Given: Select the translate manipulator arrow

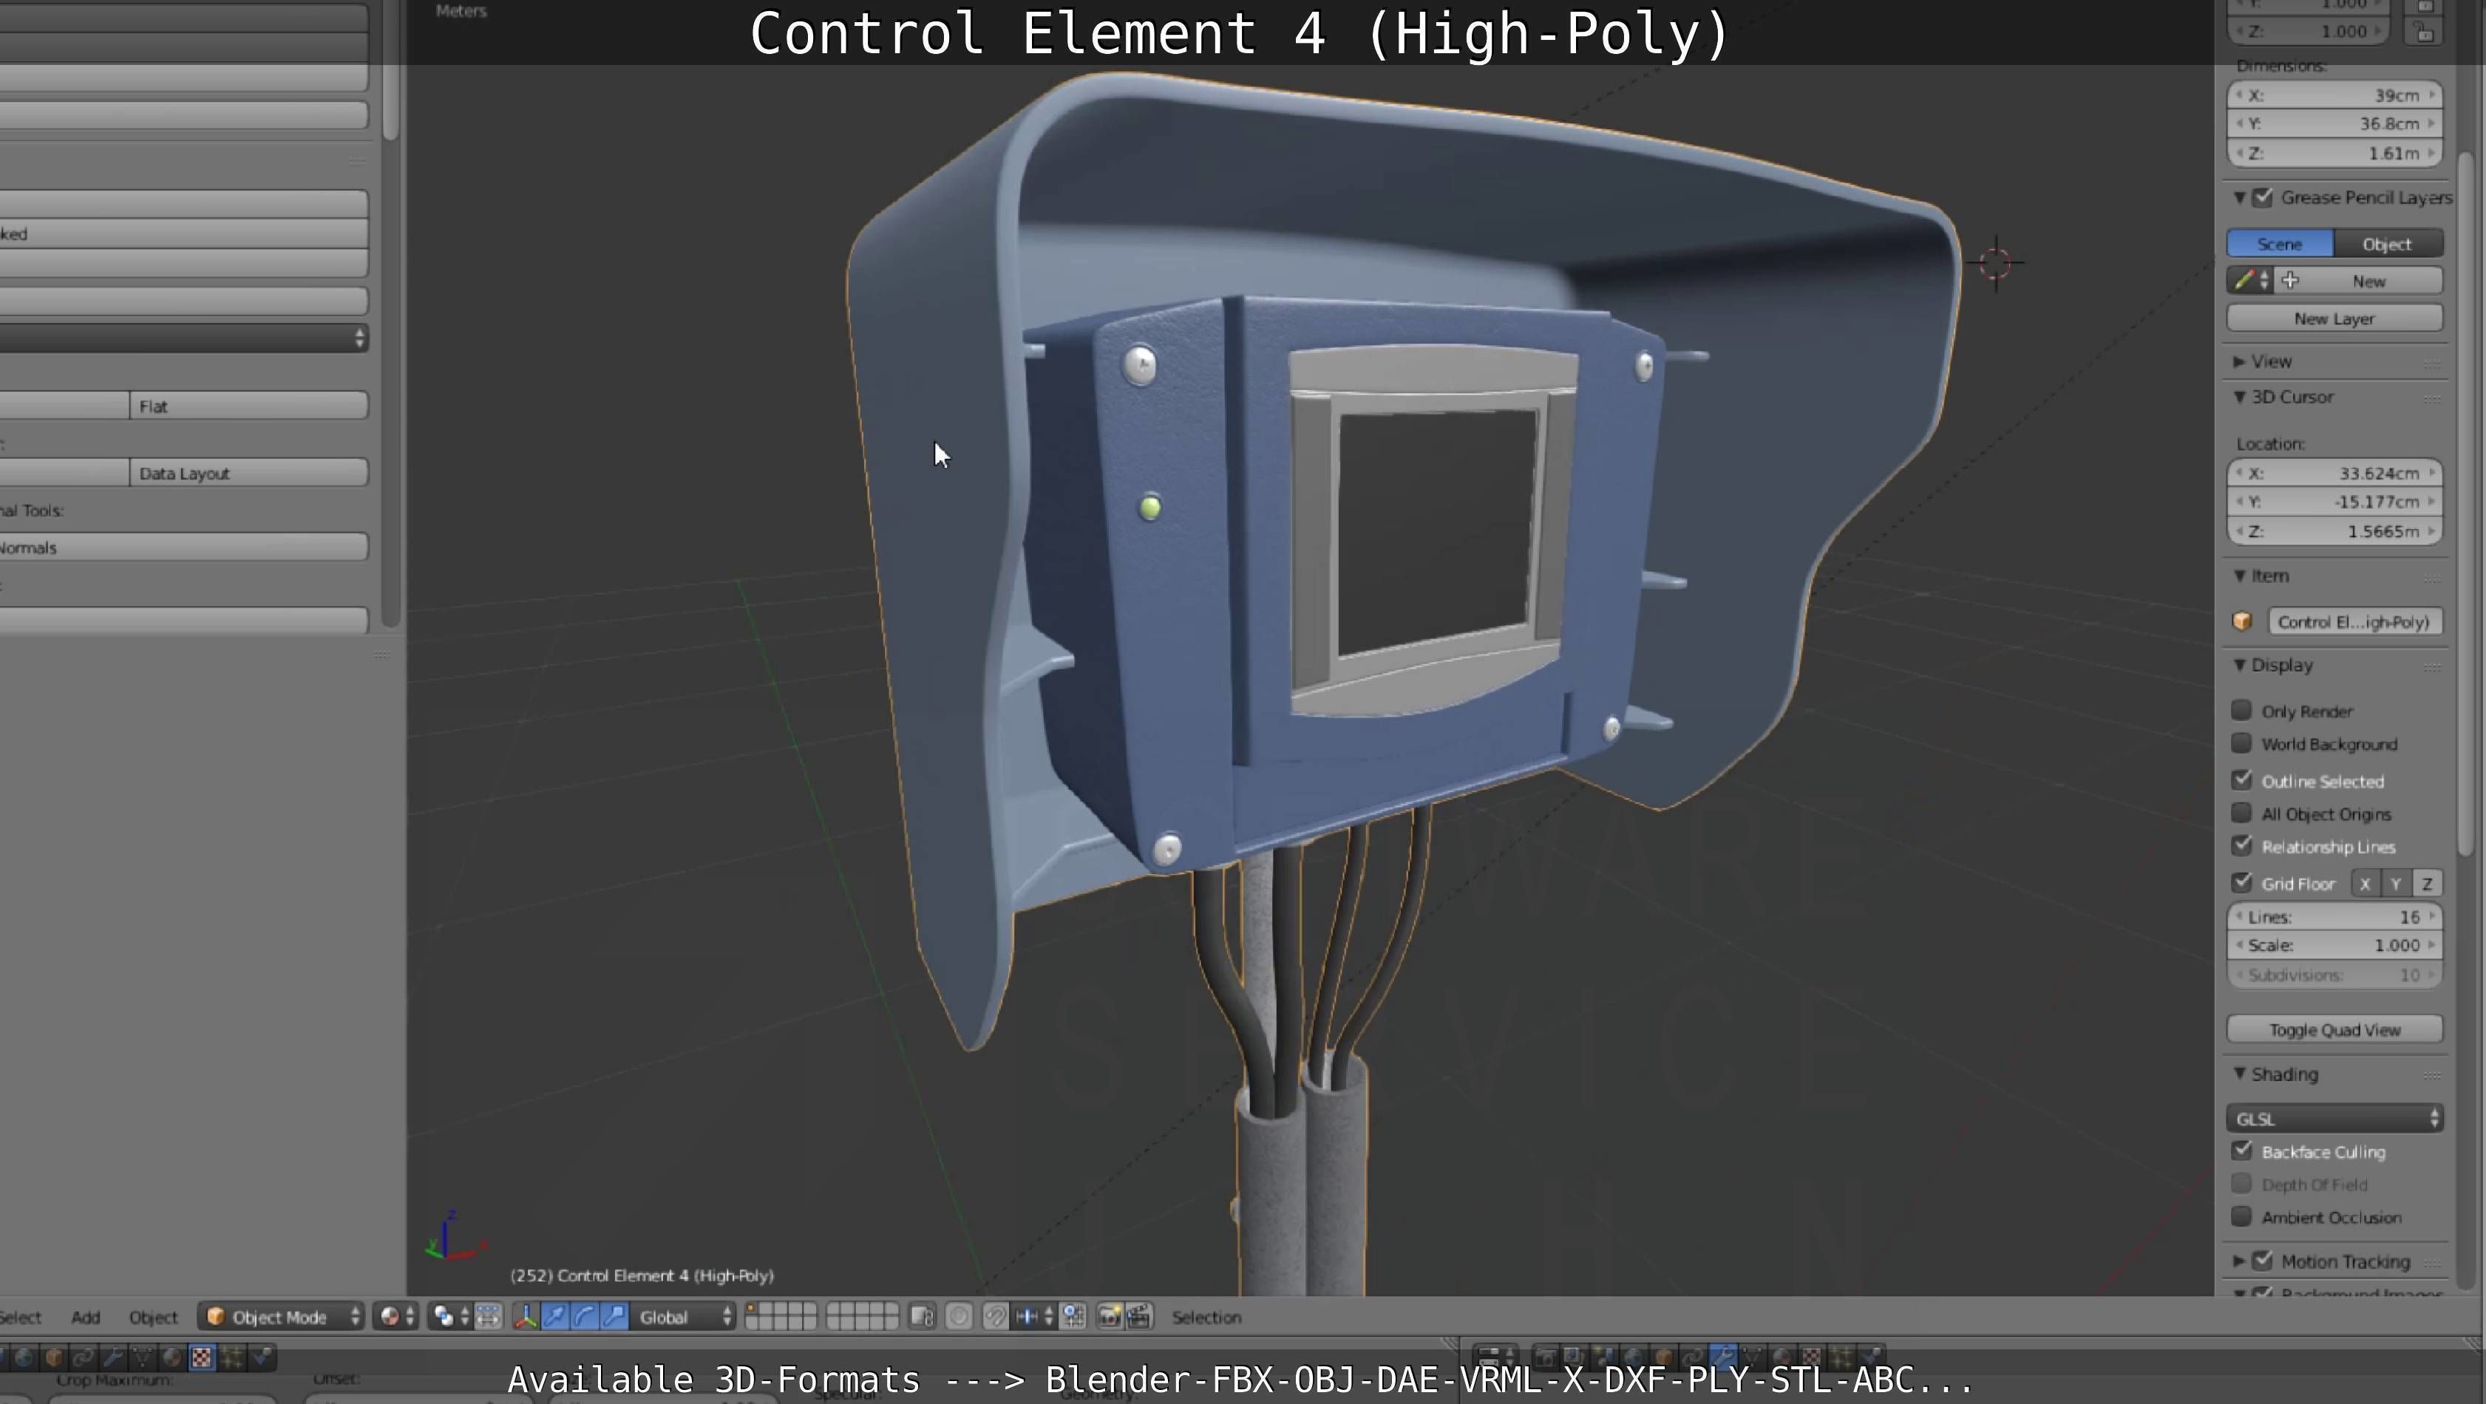Looking at the screenshot, I should point(555,1316).
